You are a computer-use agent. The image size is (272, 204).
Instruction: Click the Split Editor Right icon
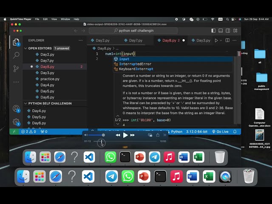[227, 40]
